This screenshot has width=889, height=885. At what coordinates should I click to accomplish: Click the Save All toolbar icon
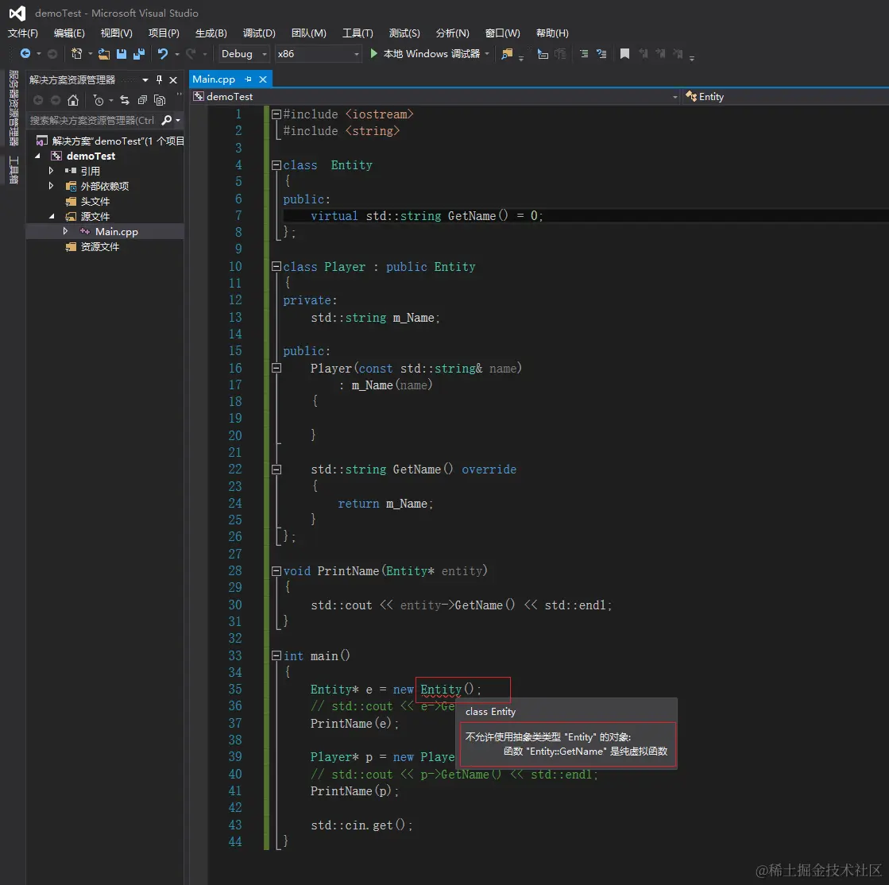pos(139,54)
